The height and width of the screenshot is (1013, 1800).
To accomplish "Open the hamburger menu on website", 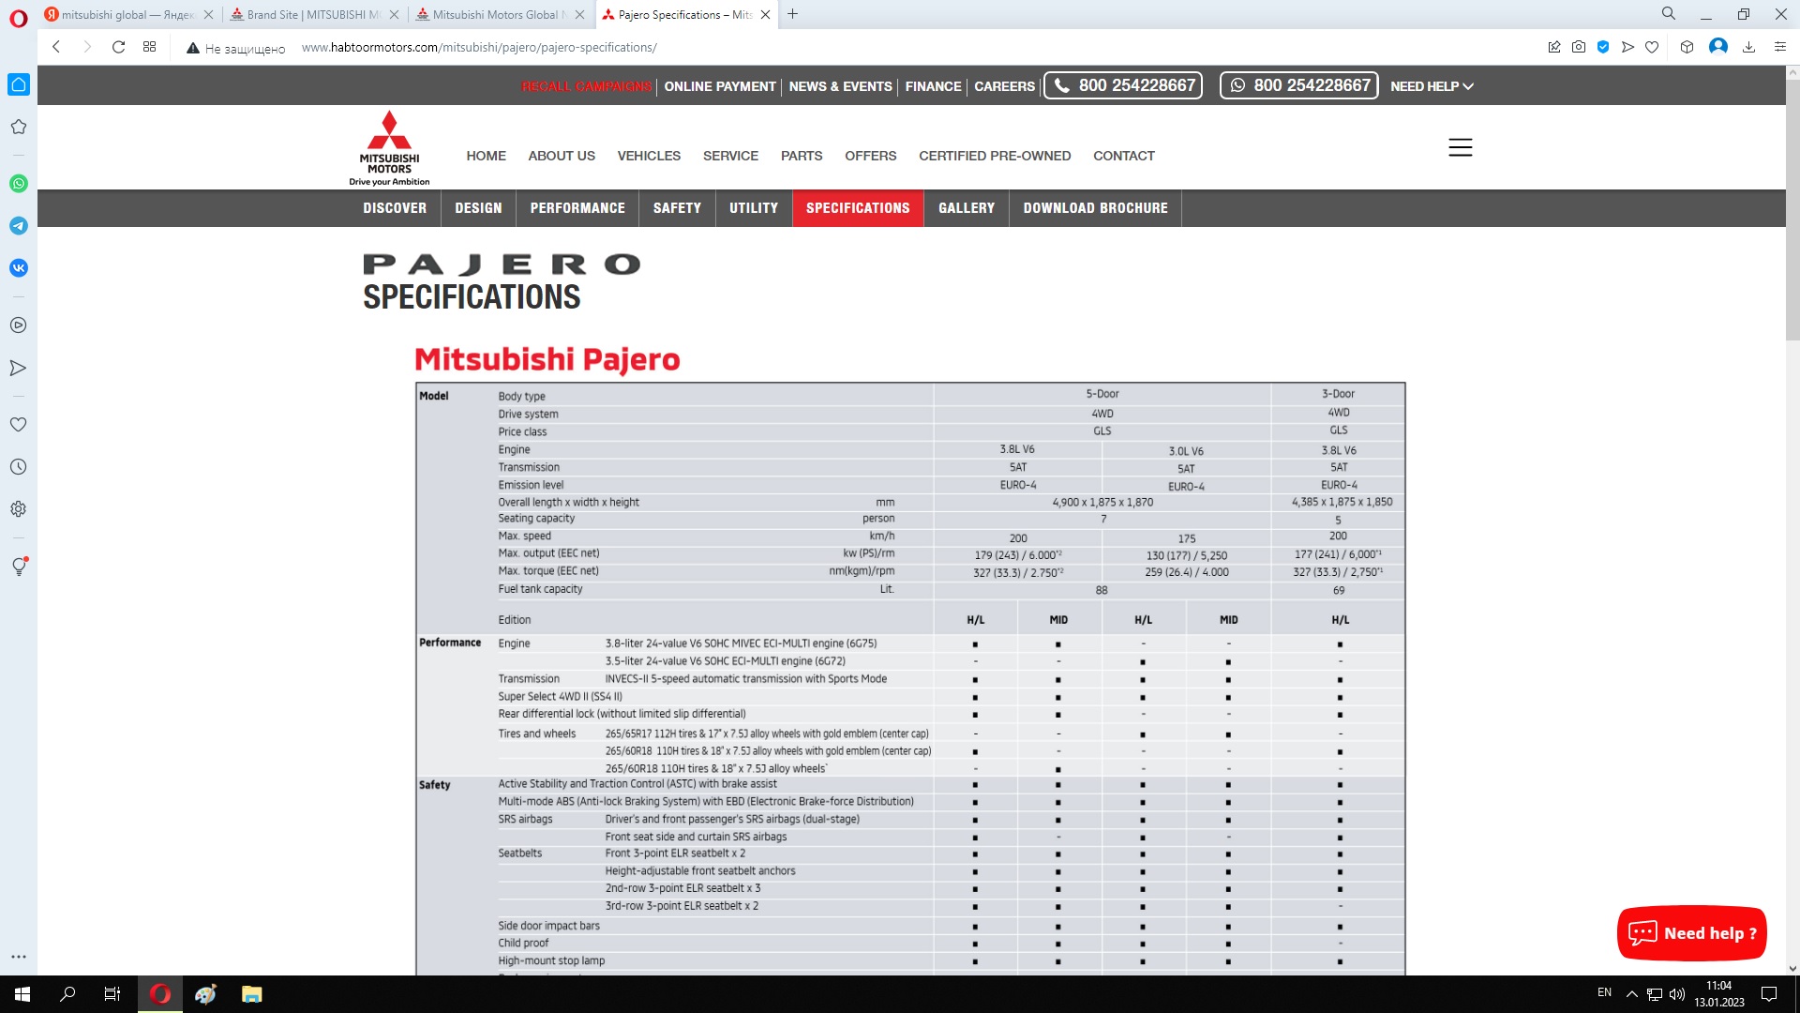I will 1460,147.
